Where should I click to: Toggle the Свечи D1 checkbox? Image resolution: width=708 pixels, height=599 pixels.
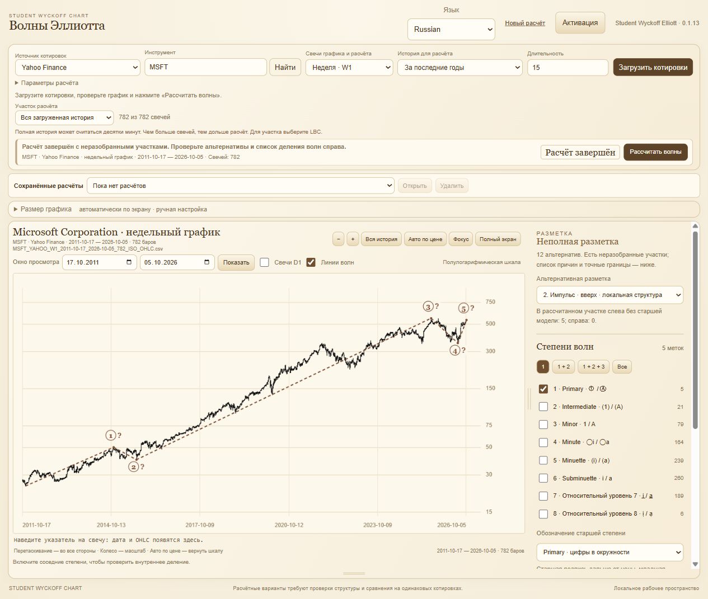pos(265,262)
